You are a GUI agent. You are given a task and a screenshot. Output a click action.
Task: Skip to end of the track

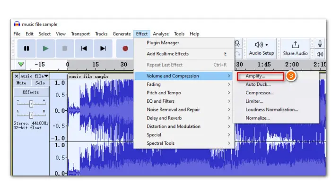coord(103,48)
